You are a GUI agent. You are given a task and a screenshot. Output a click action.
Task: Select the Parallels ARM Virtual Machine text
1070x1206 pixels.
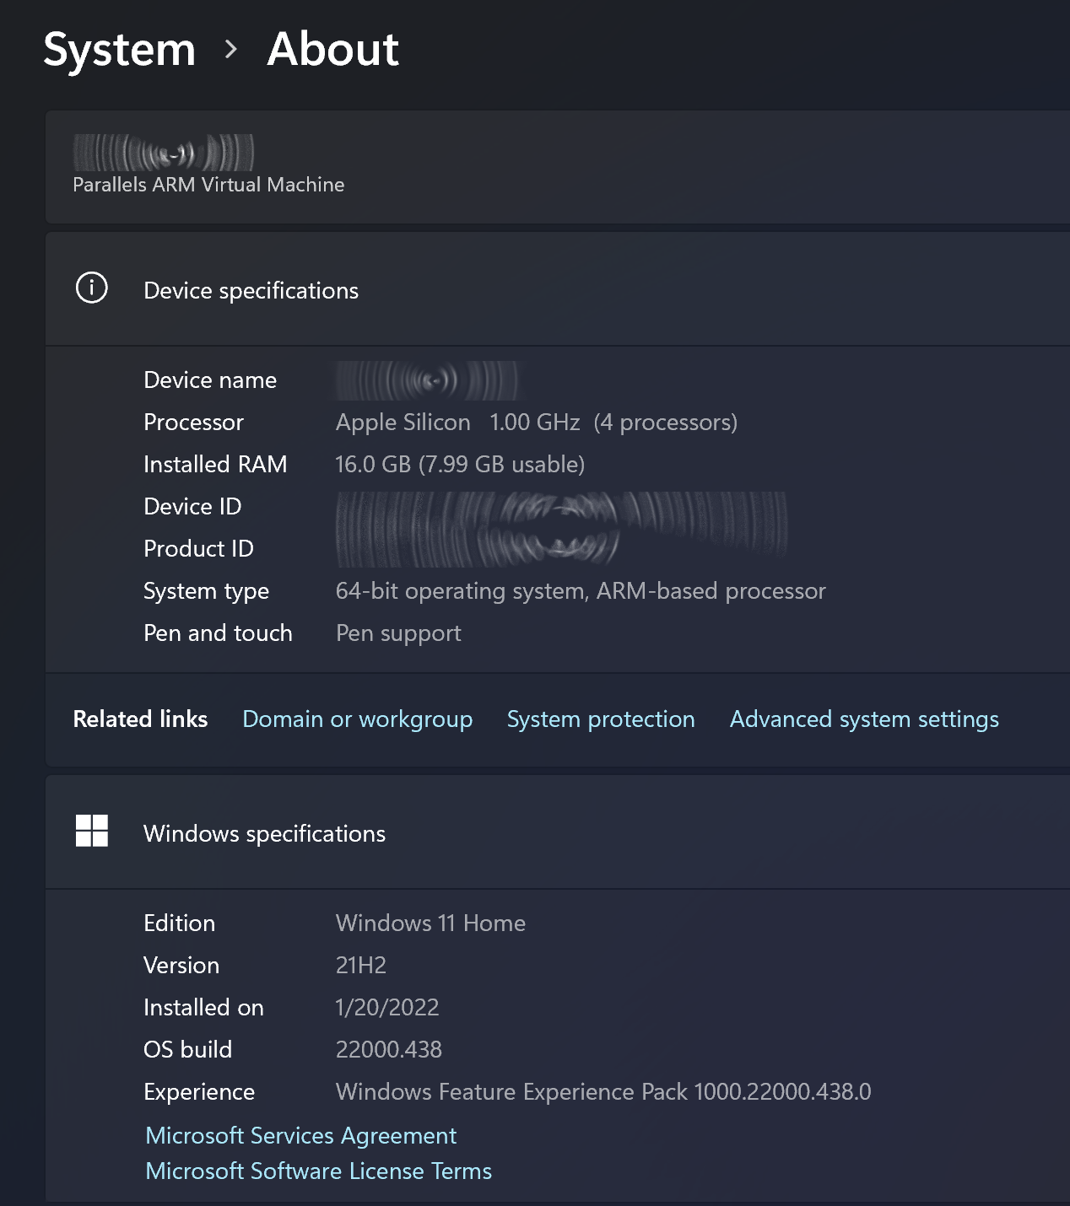pyautogui.click(x=208, y=185)
